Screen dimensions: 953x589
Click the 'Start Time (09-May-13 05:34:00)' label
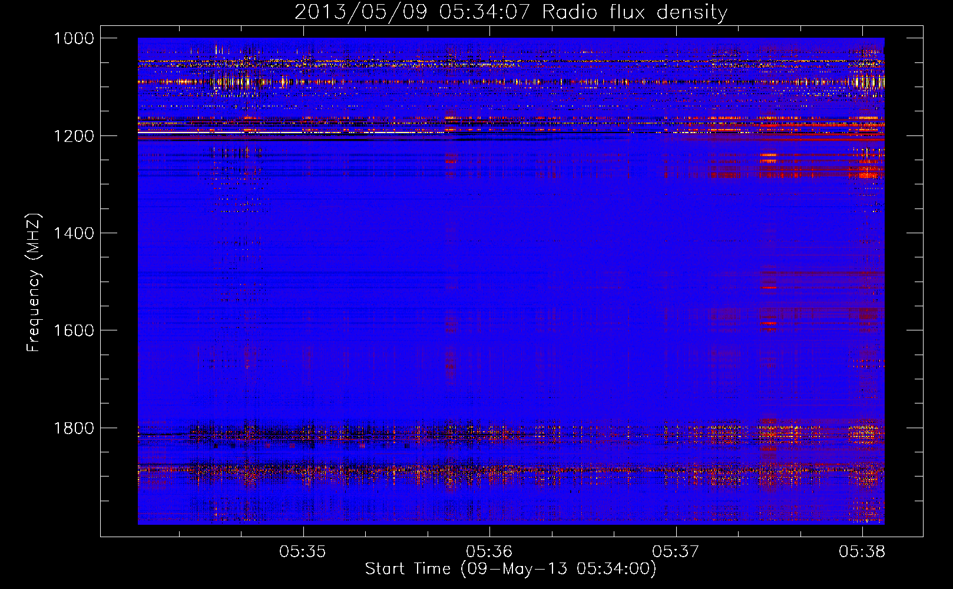(511, 569)
